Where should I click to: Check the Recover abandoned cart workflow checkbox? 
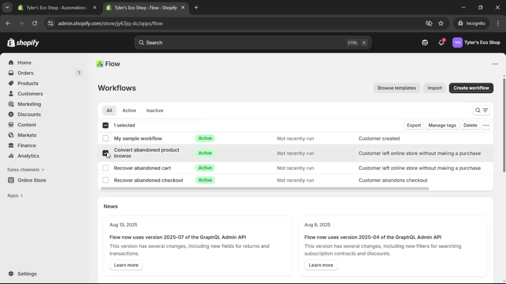click(x=105, y=168)
